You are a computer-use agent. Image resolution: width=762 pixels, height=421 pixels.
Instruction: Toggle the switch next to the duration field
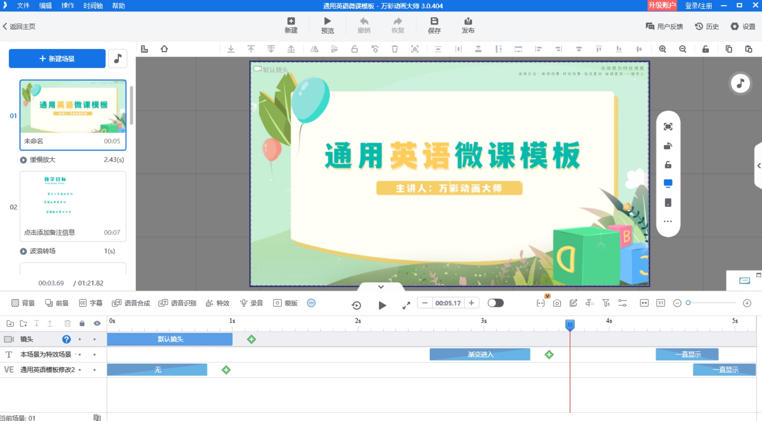[496, 303]
